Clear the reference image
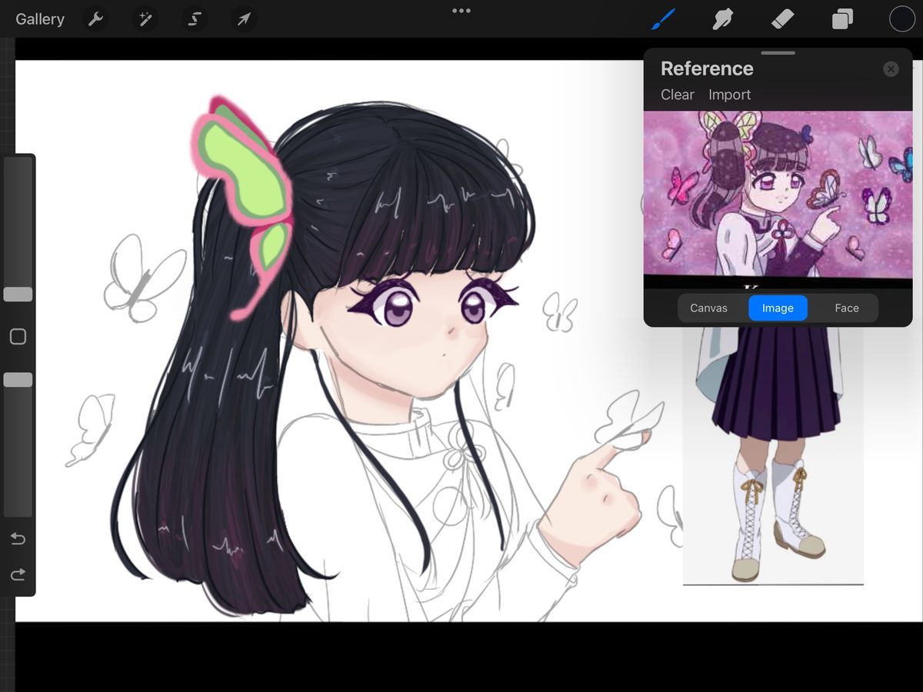Image resolution: width=923 pixels, height=692 pixels. 678,95
